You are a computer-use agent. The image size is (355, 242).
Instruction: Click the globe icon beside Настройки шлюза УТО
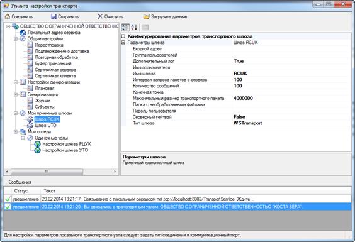(37, 150)
